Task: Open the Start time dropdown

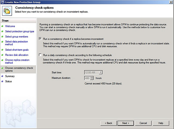Action: (101, 72)
